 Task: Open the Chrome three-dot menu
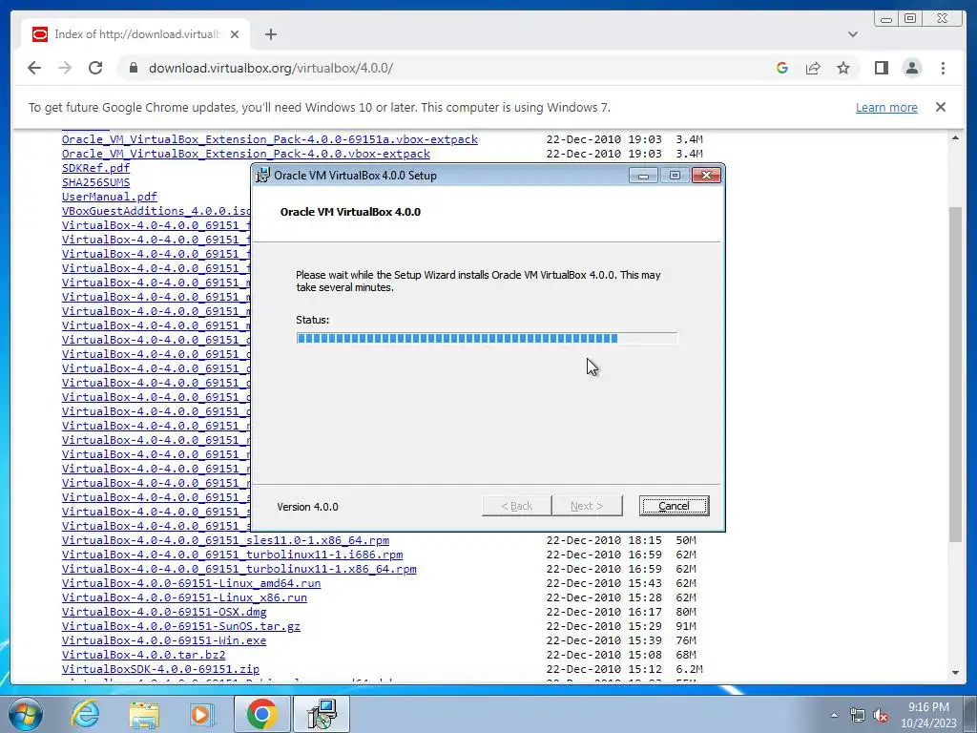click(943, 68)
